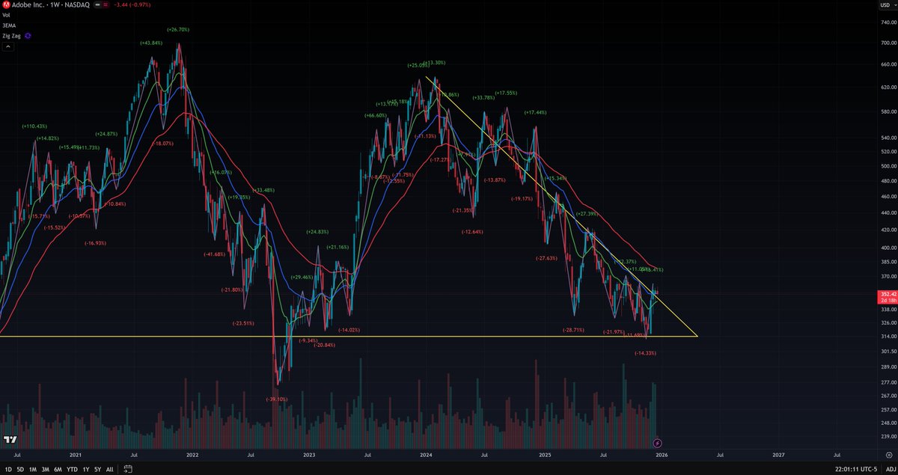Click the earnings lightning bolt marker
Viewport: 898px width, 475px height.
pyautogui.click(x=657, y=442)
